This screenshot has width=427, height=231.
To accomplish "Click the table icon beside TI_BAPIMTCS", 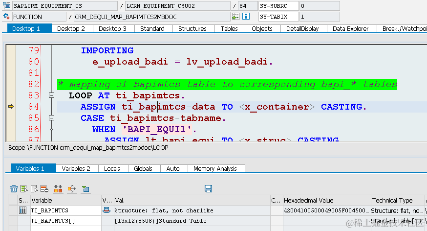I will point(22,210).
